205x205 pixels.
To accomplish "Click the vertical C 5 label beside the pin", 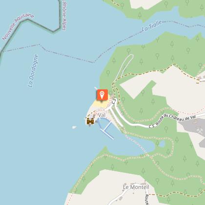I will pos(114,101).
